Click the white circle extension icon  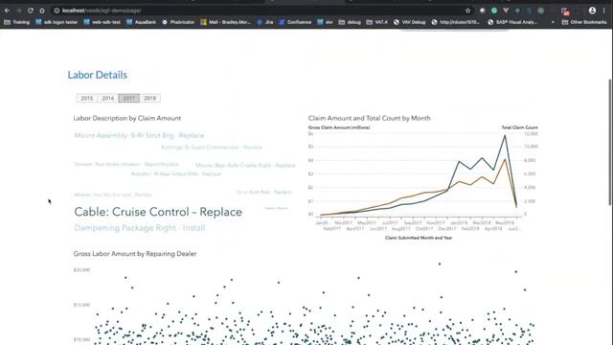[483, 11]
